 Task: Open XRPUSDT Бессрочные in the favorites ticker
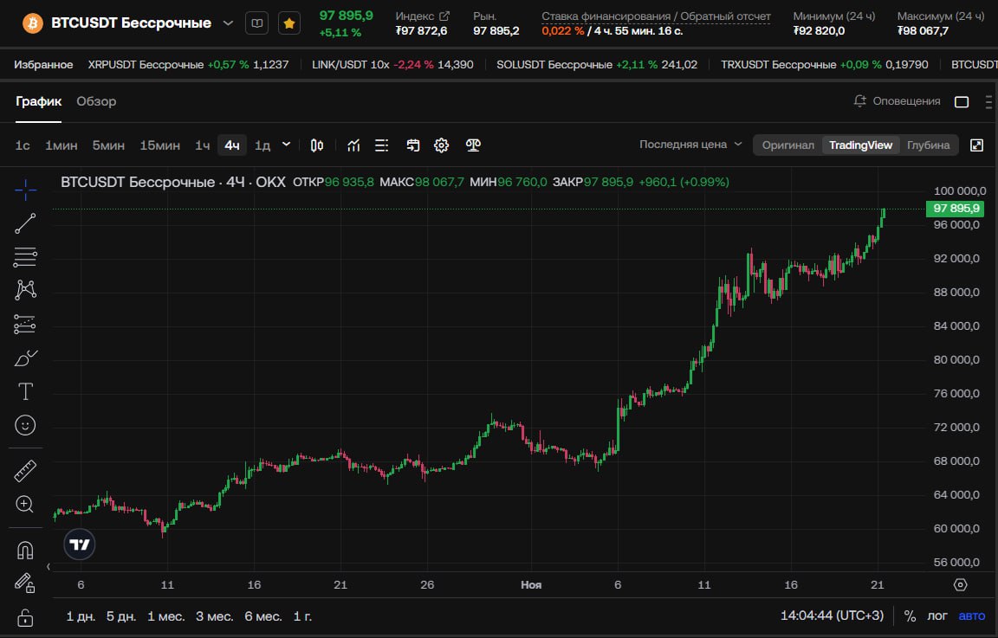188,65
